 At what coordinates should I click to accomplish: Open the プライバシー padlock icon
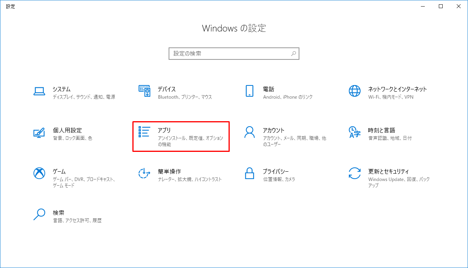250,173
